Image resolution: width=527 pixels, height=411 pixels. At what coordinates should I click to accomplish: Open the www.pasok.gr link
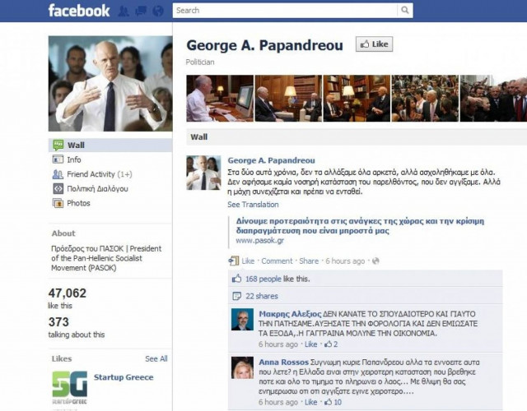(260, 240)
